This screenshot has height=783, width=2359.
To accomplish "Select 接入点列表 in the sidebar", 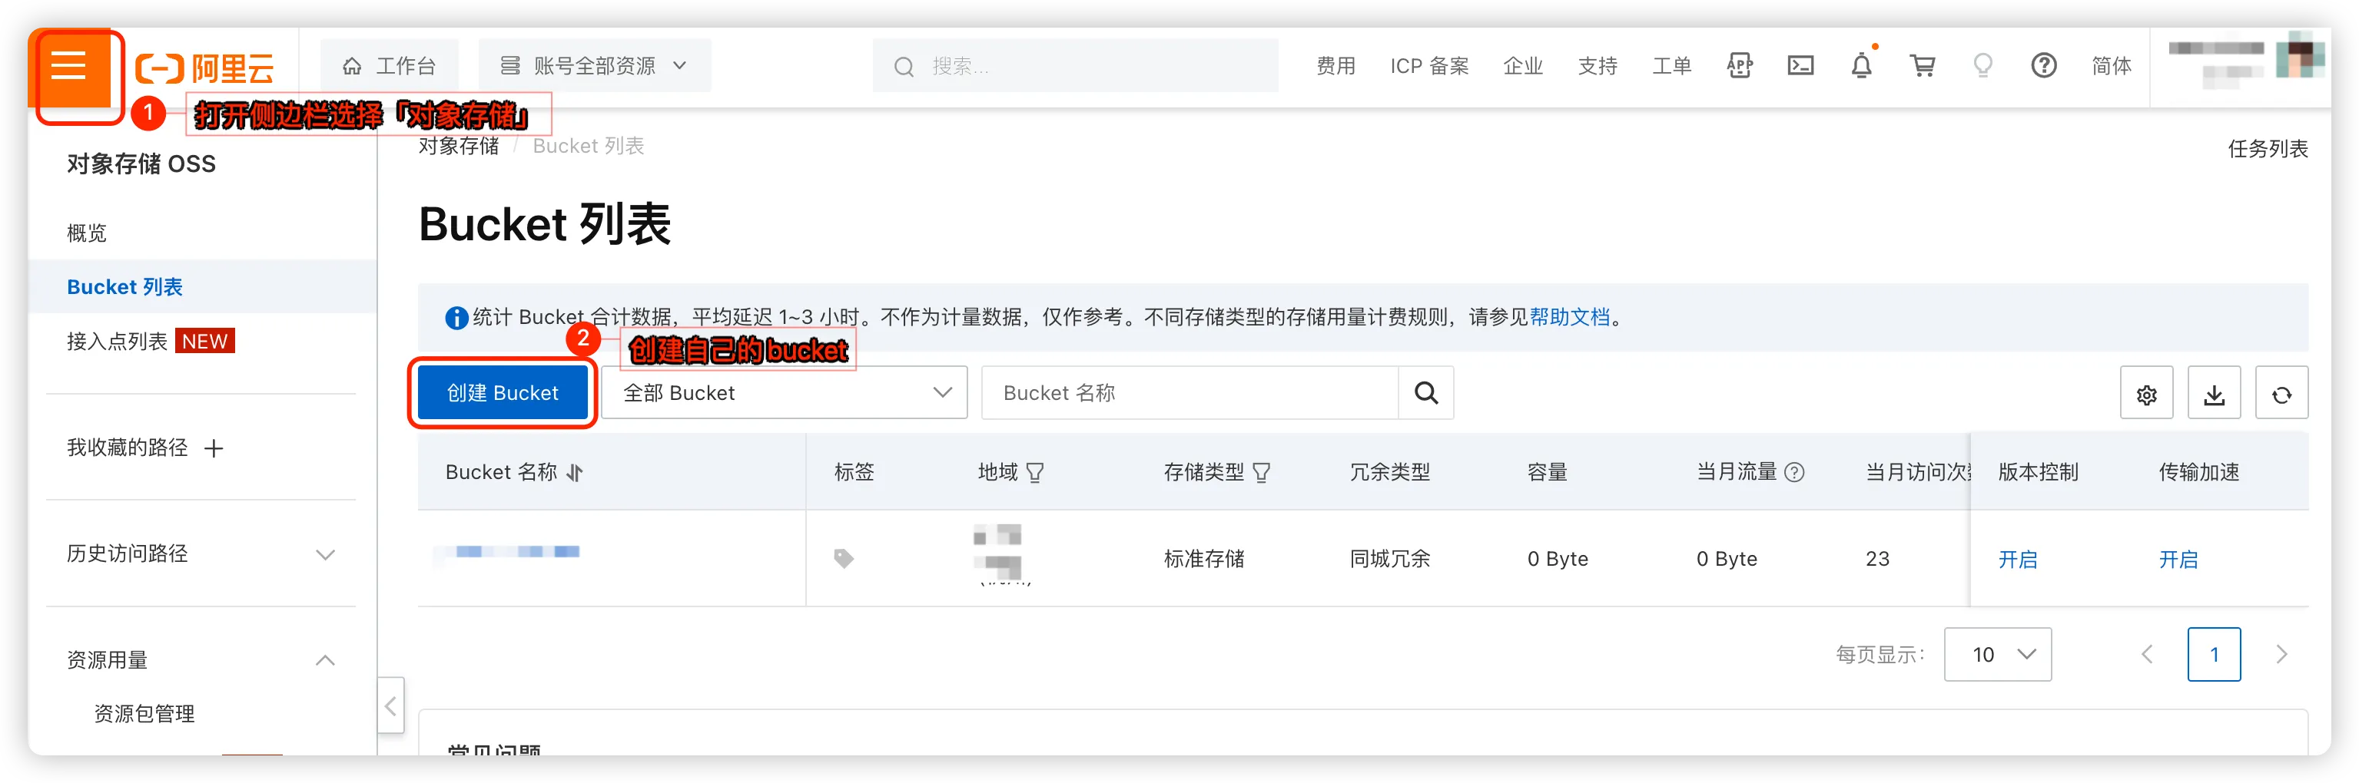I will (118, 341).
